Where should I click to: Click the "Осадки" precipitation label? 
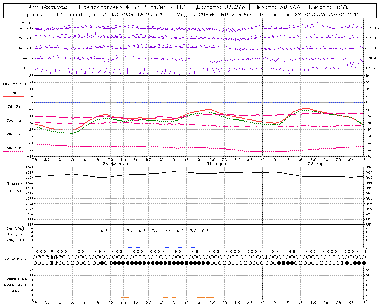pyautogui.click(x=15, y=234)
